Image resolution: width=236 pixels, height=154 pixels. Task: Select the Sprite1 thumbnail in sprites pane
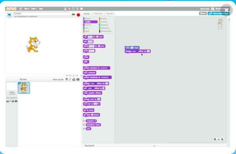coord(24,88)
